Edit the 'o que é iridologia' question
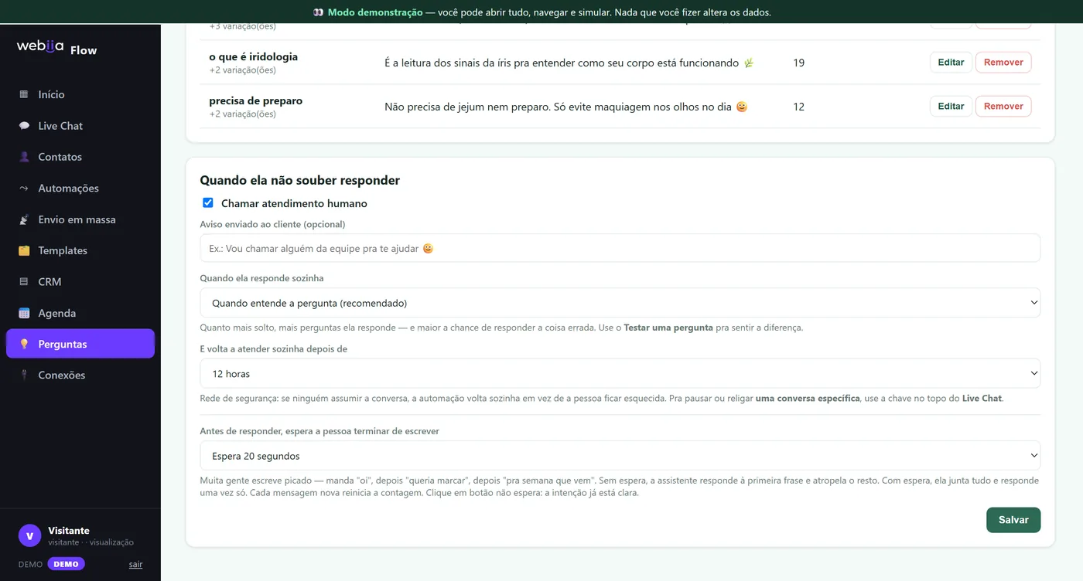The width and height of the screenshot is (1083, 581). pyautogui.click(x=951, y=63)
